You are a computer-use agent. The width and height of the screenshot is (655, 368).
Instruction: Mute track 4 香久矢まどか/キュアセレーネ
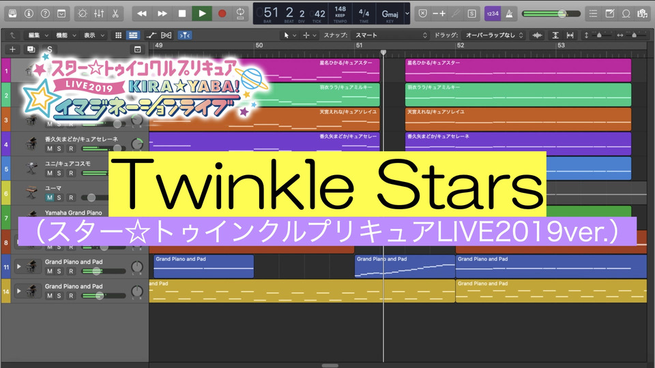(50, 149)
